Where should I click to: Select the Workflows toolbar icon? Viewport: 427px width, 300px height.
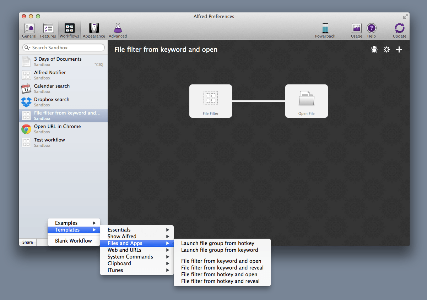coord(69,30)
